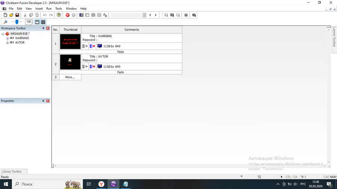337x189 pixels.
Task: Click the Build and Run icon
Action: coord(194,15)
